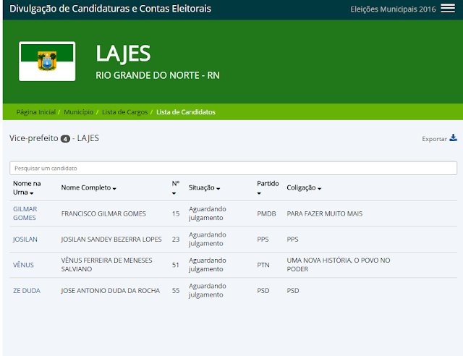Click the Exportar text link

434,139
